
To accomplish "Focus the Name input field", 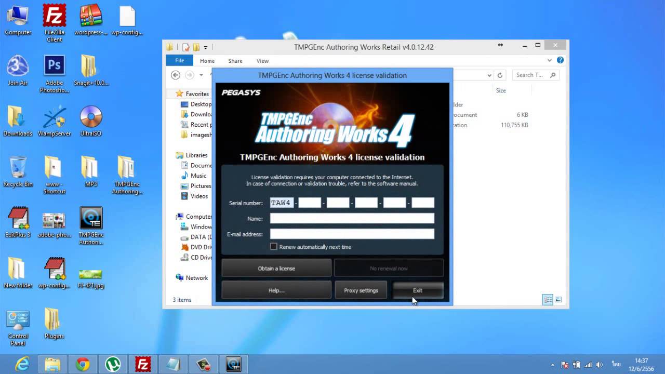I will pyautogui.click(x=352, y=219).
